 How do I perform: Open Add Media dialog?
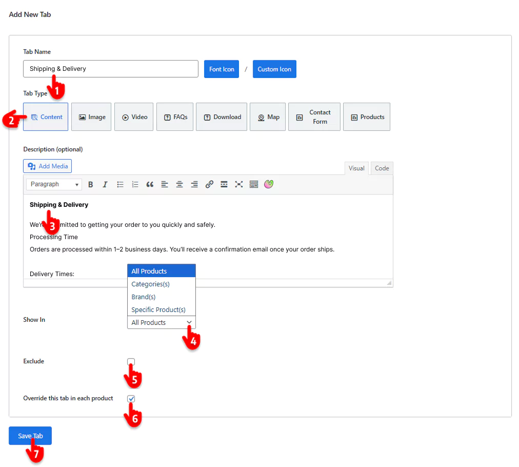pos(48,166)
